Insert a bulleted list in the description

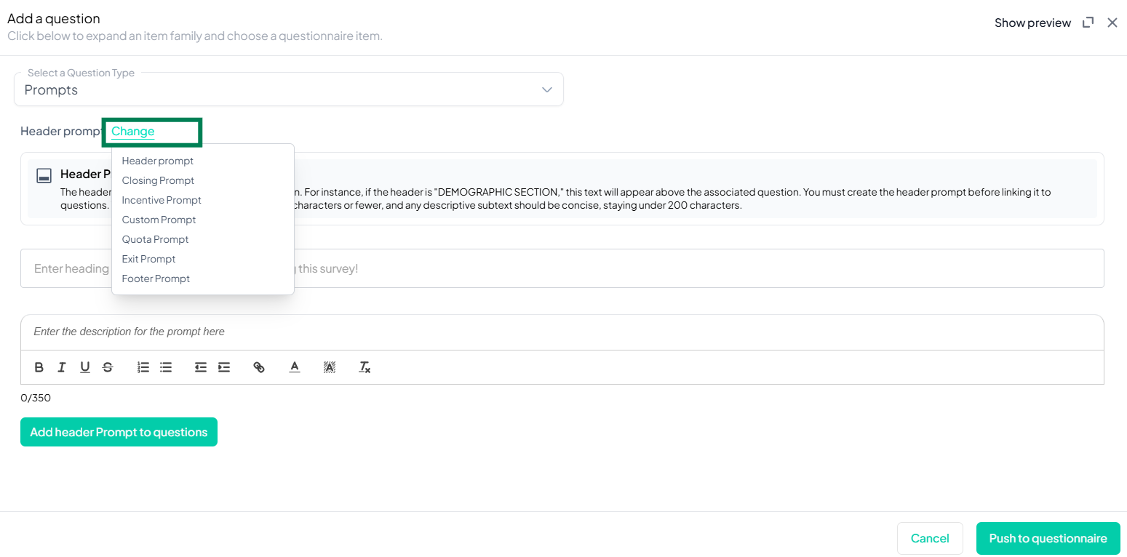[166, 367]
